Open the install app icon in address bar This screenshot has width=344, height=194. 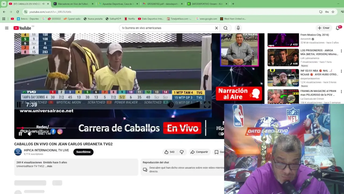pyautogui.click(x=321, y=12)
